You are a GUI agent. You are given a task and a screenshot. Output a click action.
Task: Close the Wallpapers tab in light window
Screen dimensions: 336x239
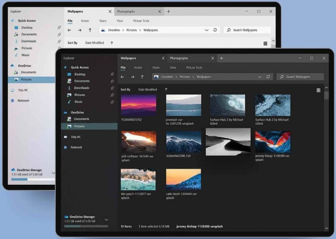pyautogui.click(x=110, y=12)
